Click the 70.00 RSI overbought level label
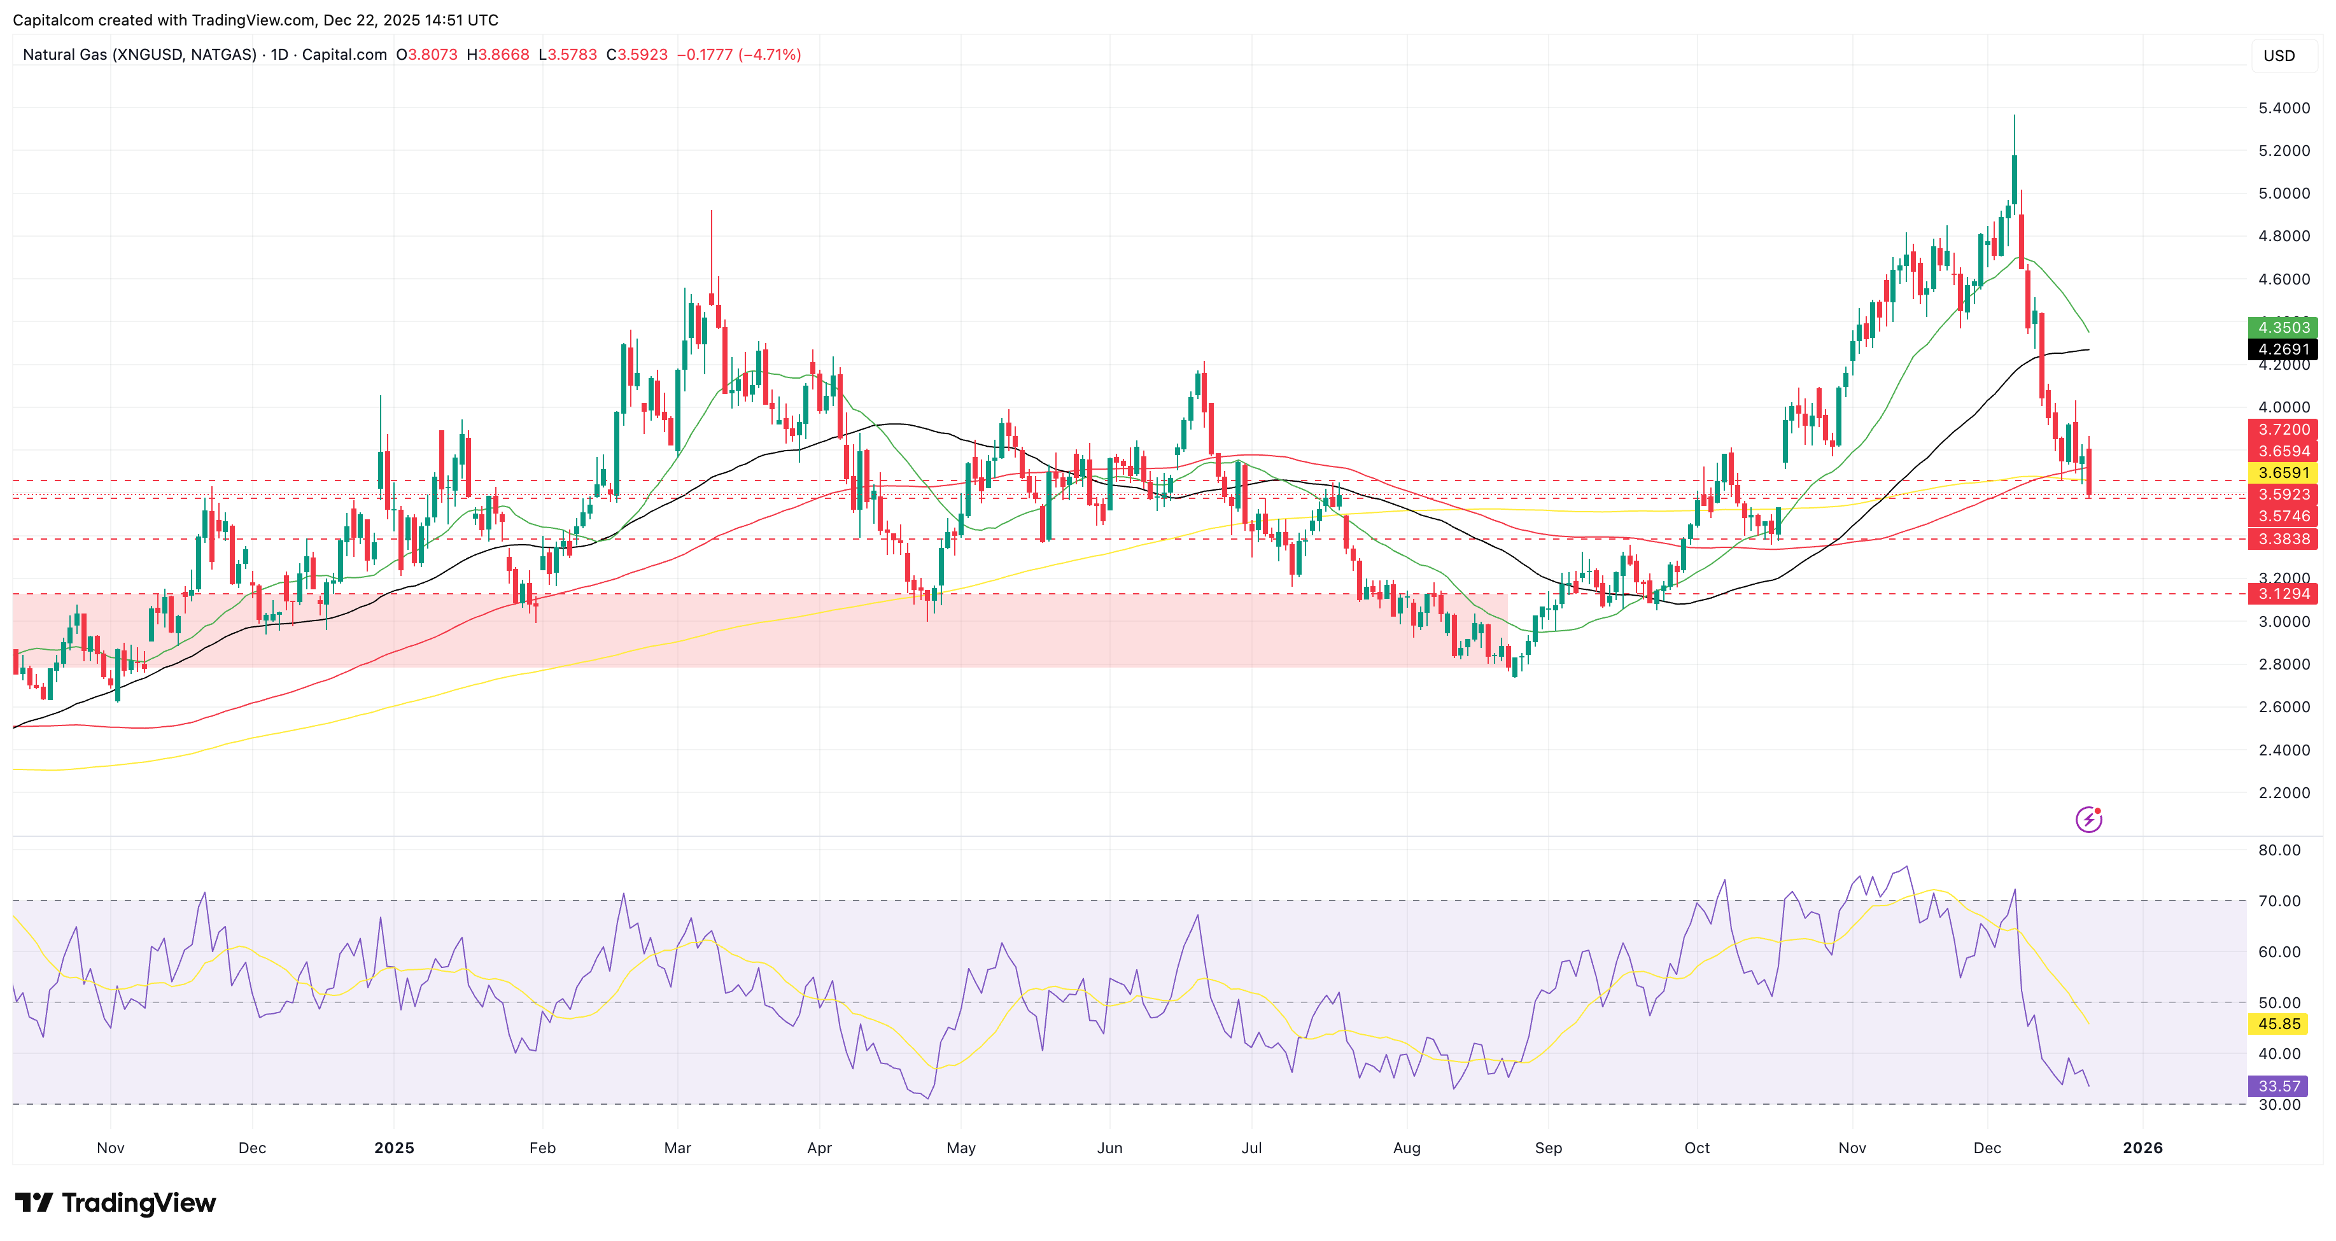Image resolution: width=2336 pixels, height=1241 pixels. pyautogui.click(x=2279, y=900)
